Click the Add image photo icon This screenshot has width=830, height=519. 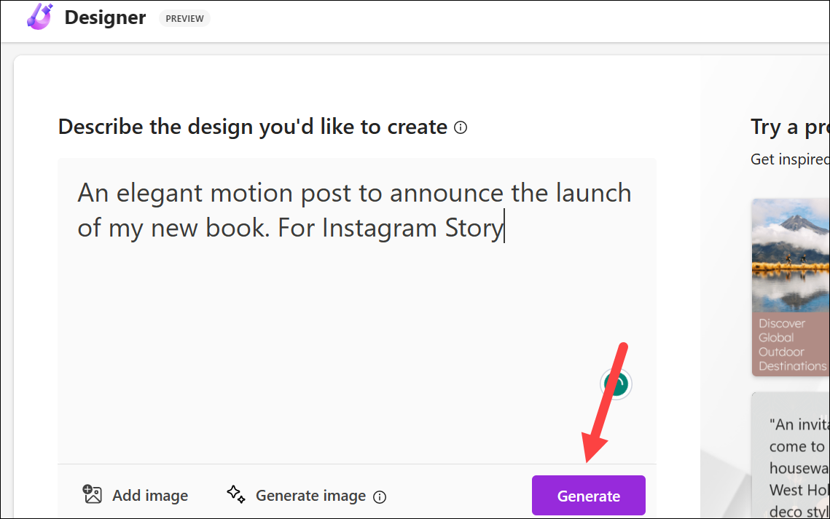[x=93, y=494]
